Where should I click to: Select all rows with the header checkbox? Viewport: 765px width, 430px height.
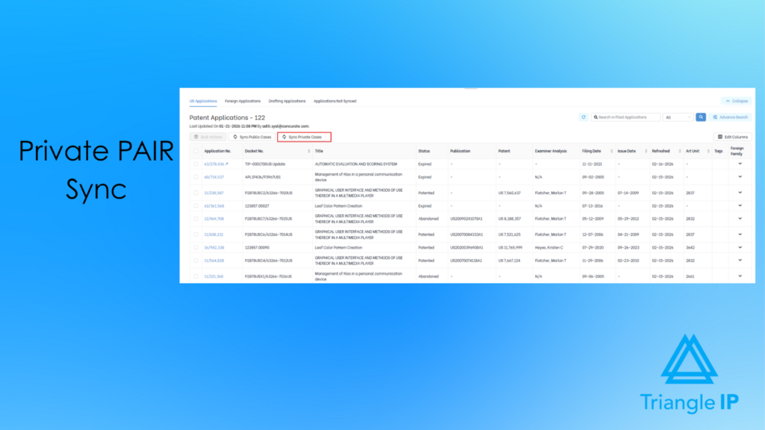tap(196, 151)
